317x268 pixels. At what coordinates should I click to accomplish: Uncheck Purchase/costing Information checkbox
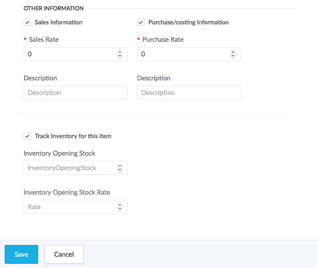[141, 22]
